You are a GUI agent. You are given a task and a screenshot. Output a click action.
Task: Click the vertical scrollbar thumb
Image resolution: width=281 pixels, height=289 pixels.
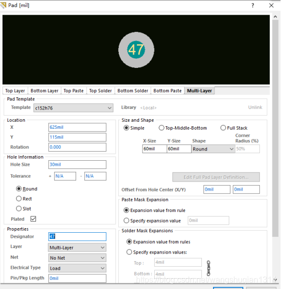coord(275,128)
